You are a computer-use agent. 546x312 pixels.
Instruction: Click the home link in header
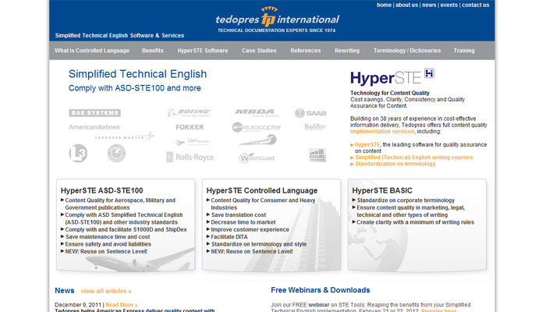click(384, 5)
